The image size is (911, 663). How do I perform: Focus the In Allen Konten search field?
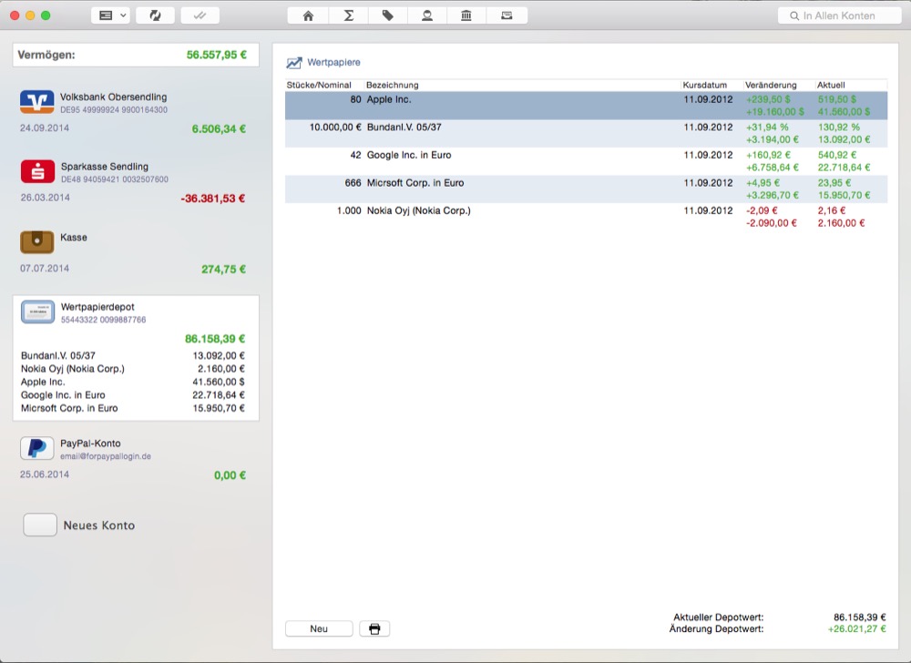click(838, 15)
